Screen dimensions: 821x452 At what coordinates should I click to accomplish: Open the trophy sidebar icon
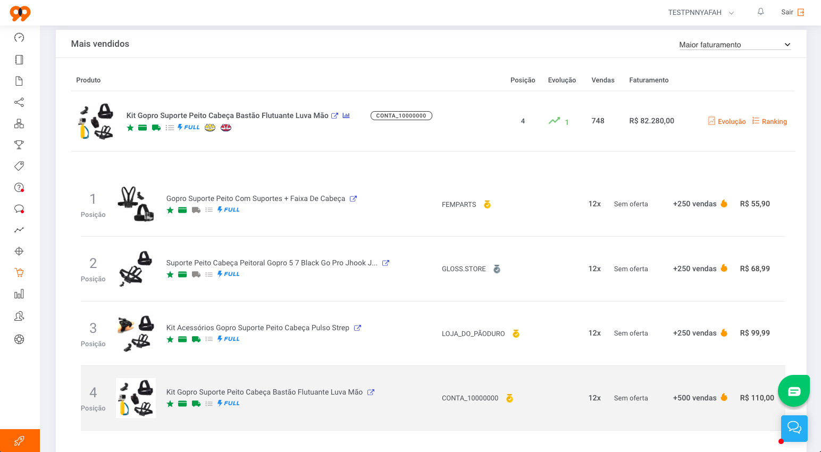pyautogui.click(x=19, y=145)
